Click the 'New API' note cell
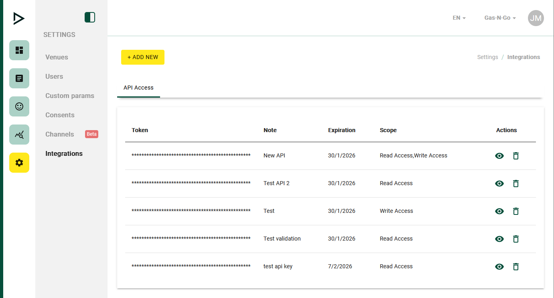The width and height of the screenshot is (554, 298). [274, 155]
